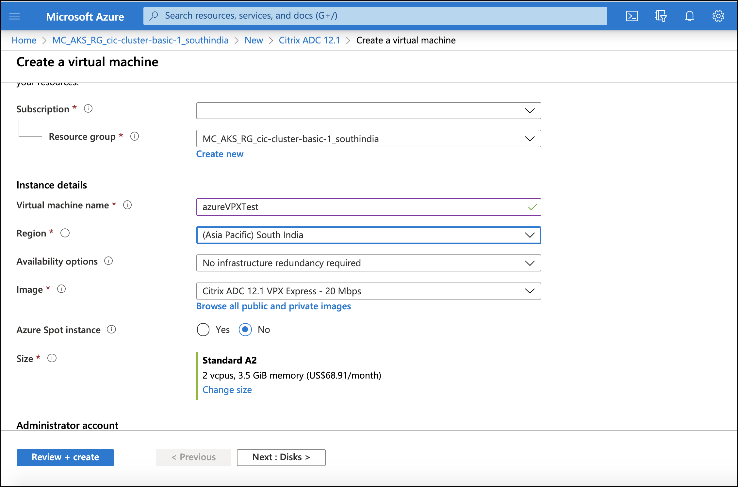Open the Directory and subscription filter icon
This screenshot has width=738, height=487.
point(661,16)
